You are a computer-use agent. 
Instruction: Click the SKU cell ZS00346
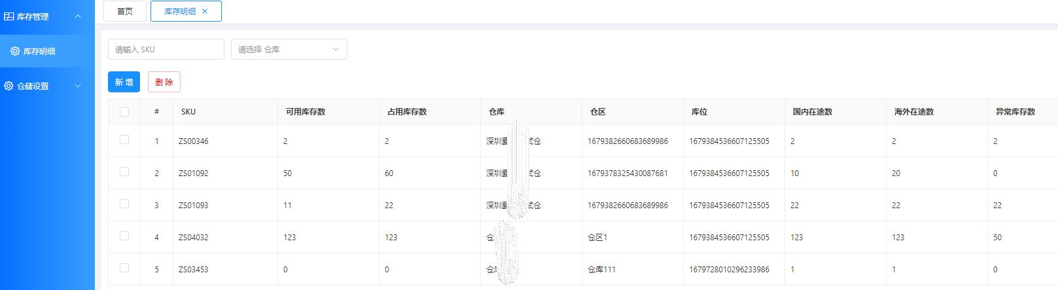194,141
